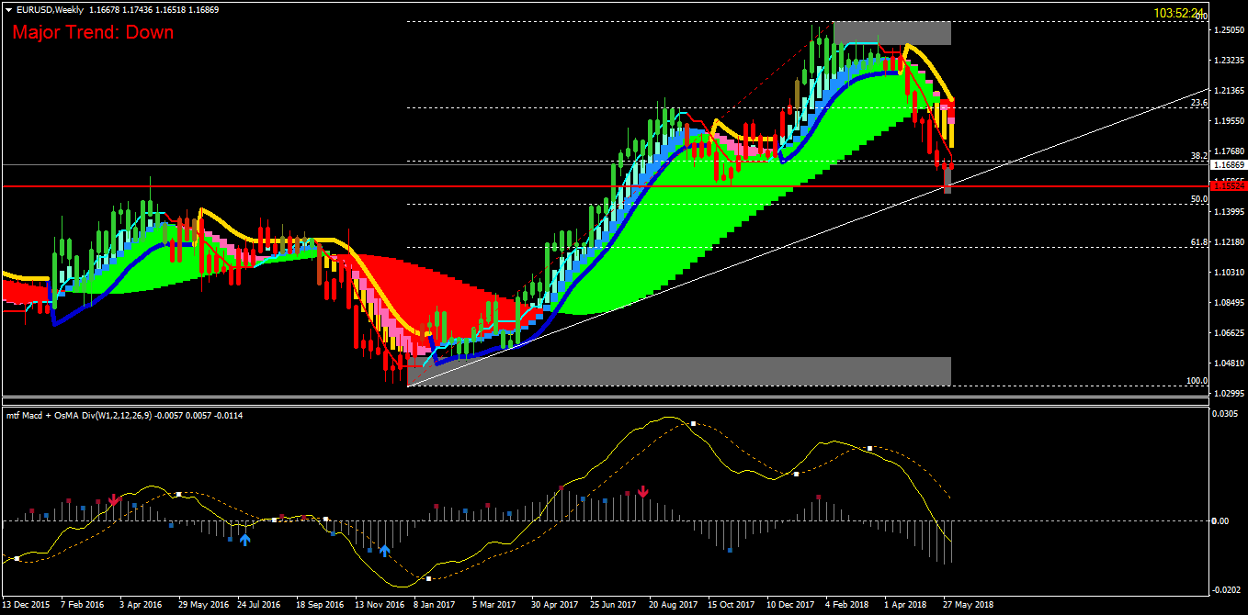Click the blue up arrow near 24 Jul 2016

(245, 539)
